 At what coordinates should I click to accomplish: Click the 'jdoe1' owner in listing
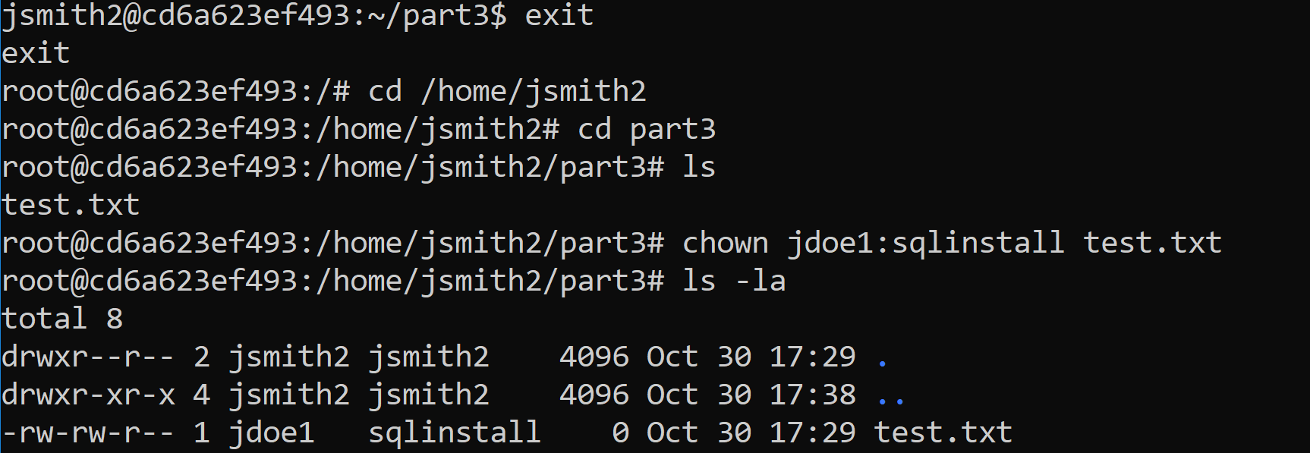click(x=272, y=433)
